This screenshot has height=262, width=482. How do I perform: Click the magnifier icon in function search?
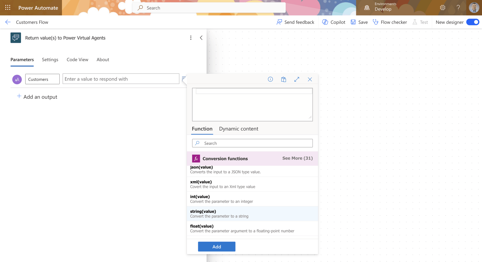(x=197, y=143)
